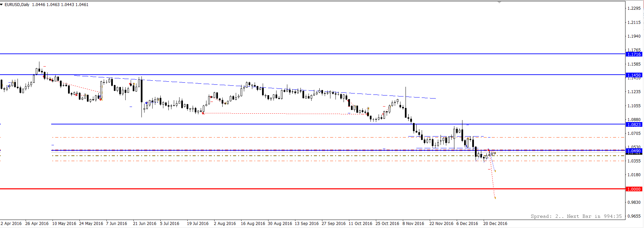The image size is (644, 228).
Task: Select the blue 1.0823 price label
Action: coord(634,124)
